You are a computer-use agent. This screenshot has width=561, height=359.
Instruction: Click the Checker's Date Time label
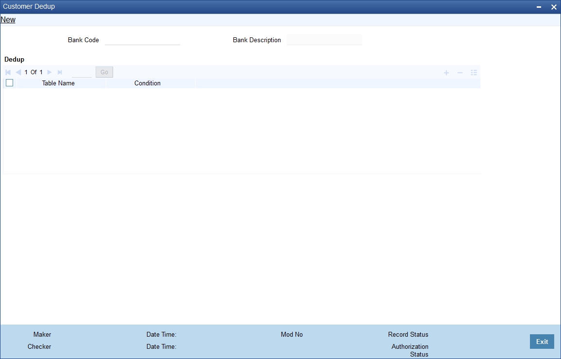point(161,346)
